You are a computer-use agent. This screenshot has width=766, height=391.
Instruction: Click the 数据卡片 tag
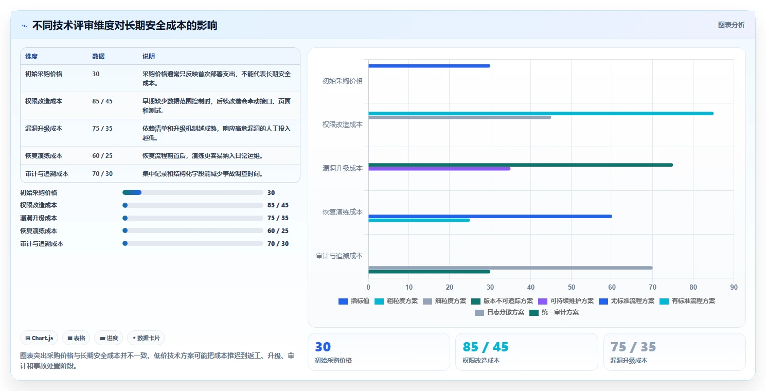[146, 338]
